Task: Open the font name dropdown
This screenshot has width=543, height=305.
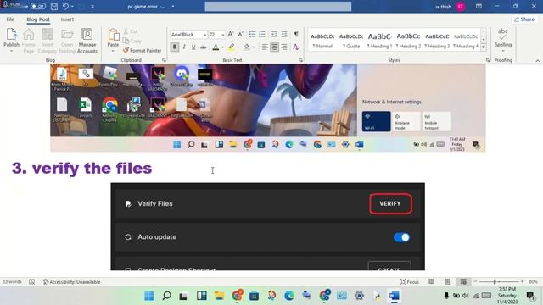Action: [x=204, y=35]
